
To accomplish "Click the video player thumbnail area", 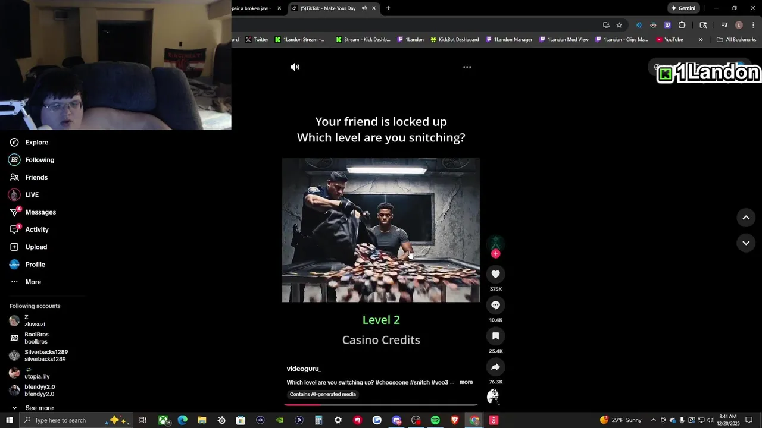I will 381,230.
